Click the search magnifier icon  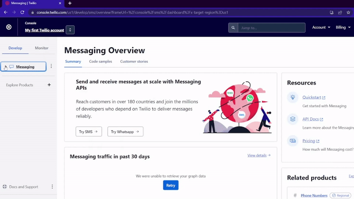[x=233, y=28]
